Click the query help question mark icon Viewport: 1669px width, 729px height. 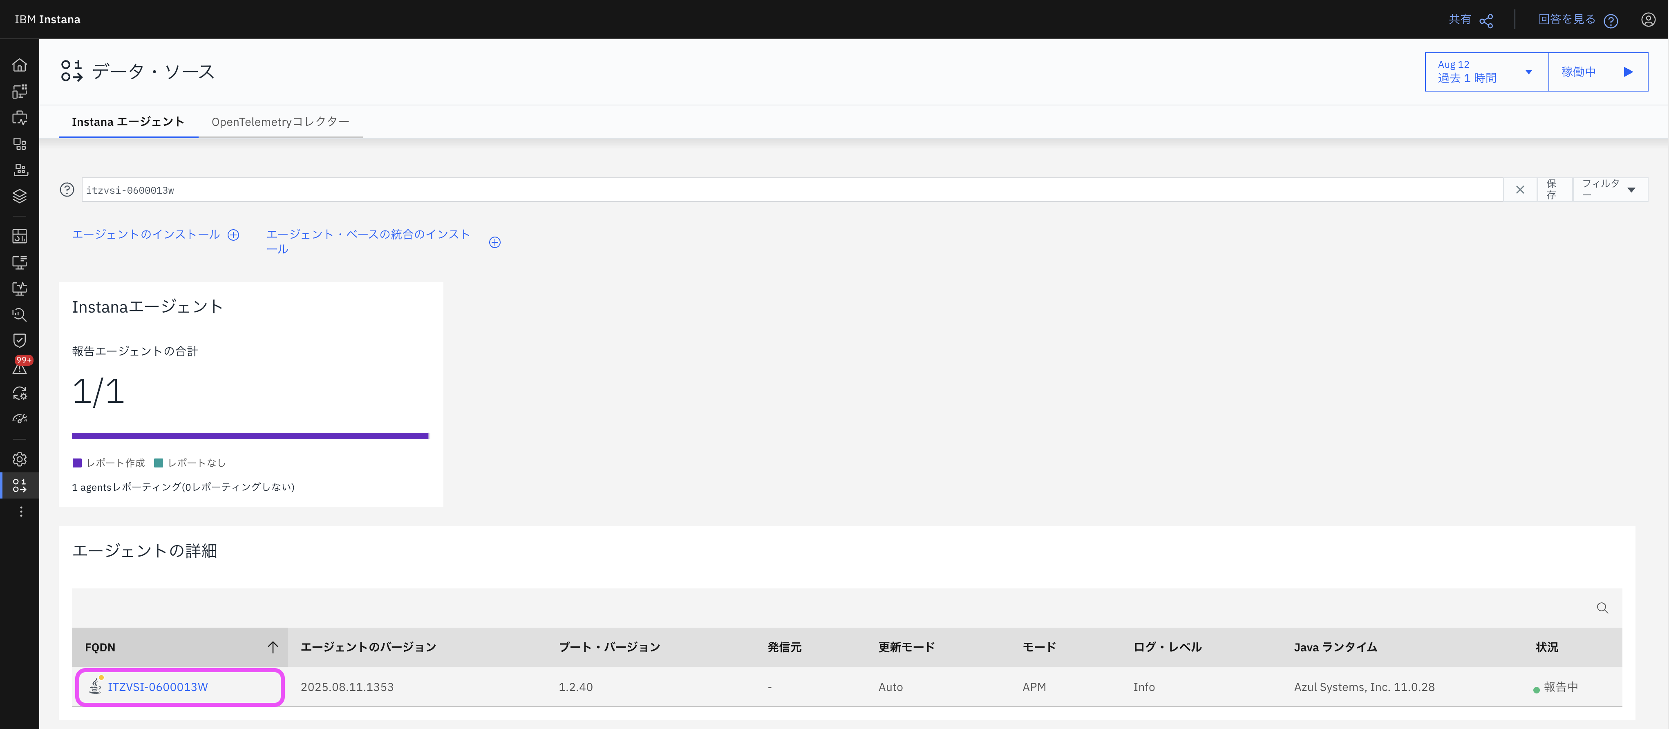coord(67,190)
